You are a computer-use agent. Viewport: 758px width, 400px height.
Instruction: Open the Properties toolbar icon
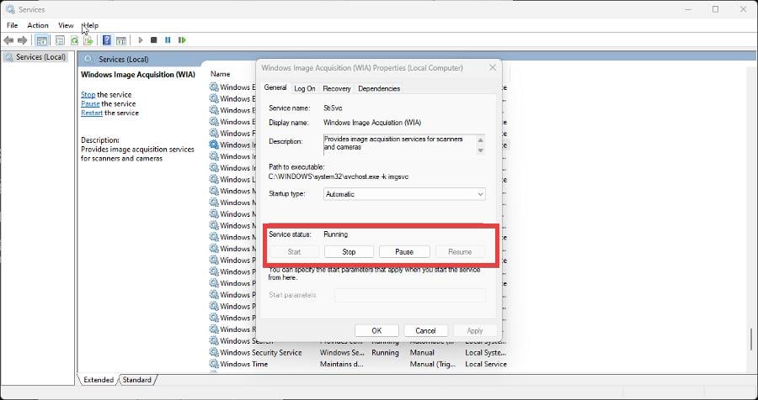coord(60,40)
